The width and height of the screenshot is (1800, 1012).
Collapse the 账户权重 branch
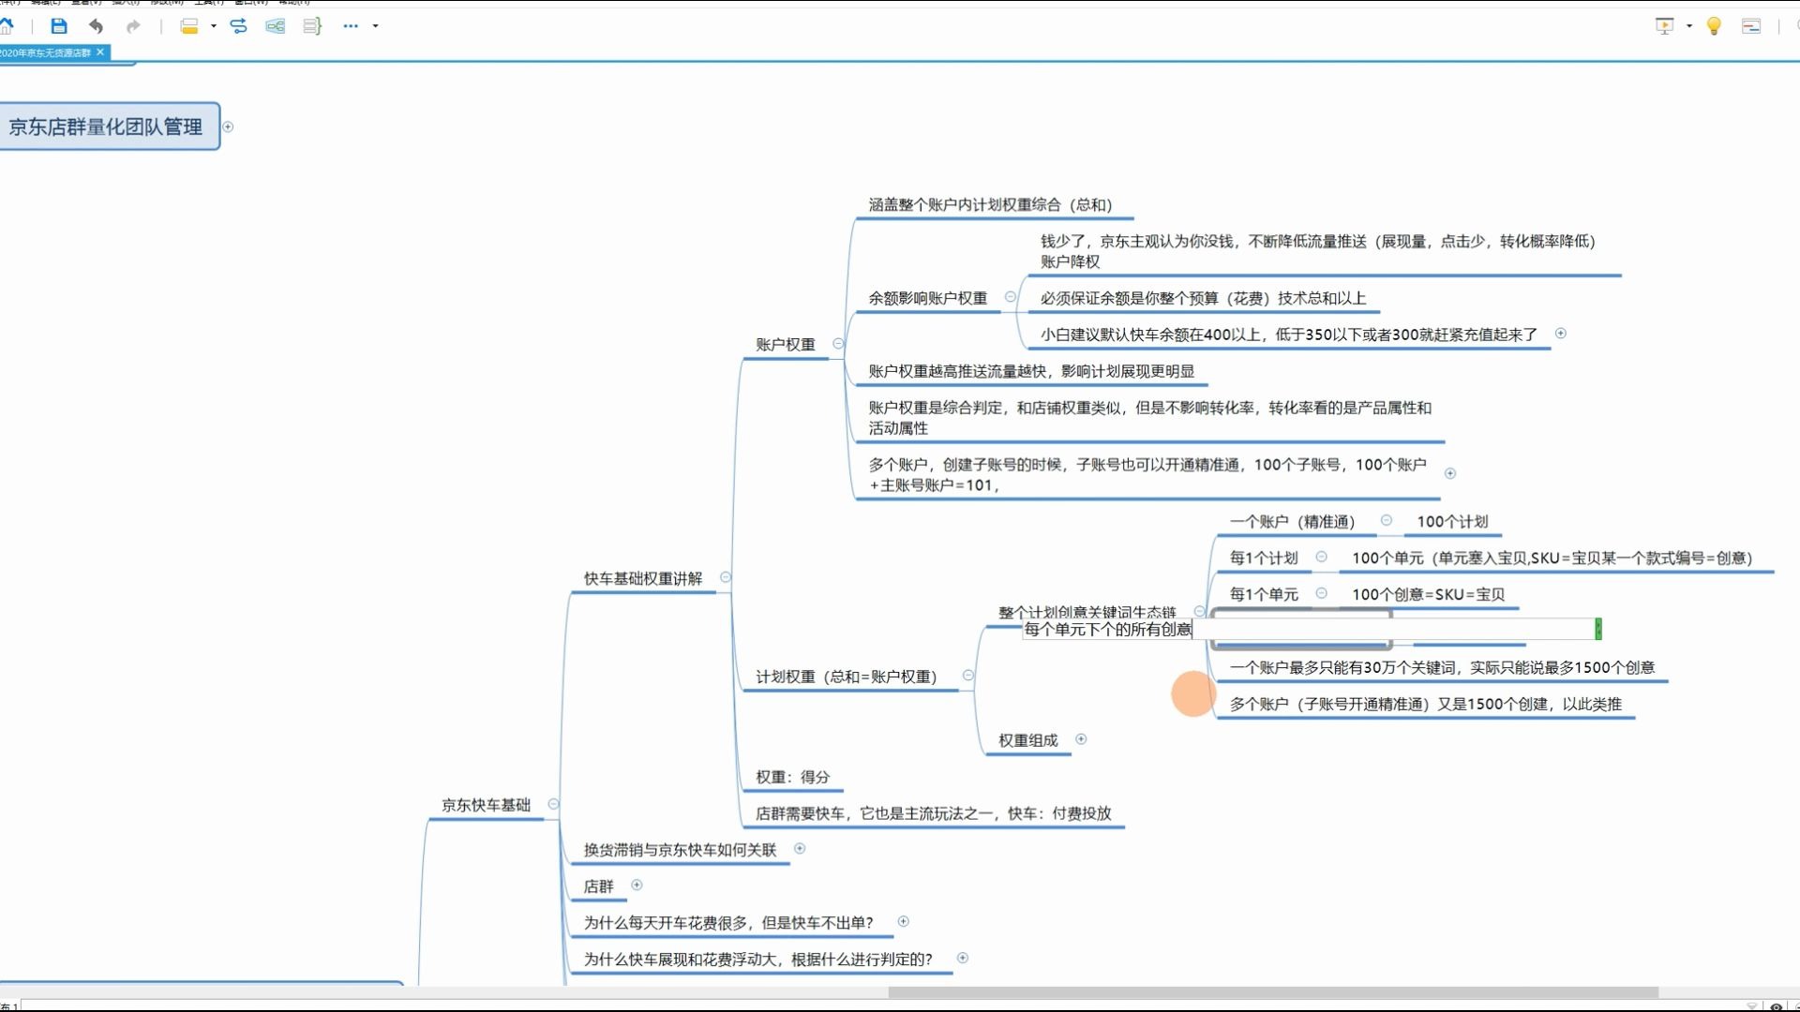(839, 344)
